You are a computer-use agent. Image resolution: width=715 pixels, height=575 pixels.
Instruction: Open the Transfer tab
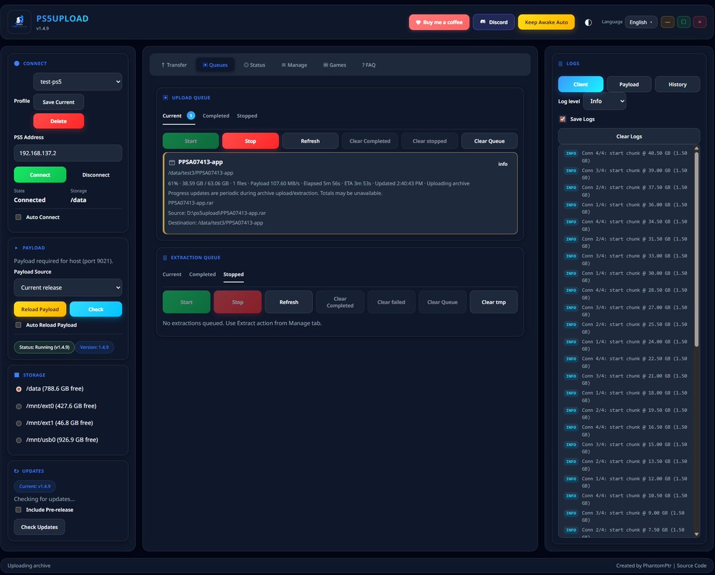tap(174, 65)
